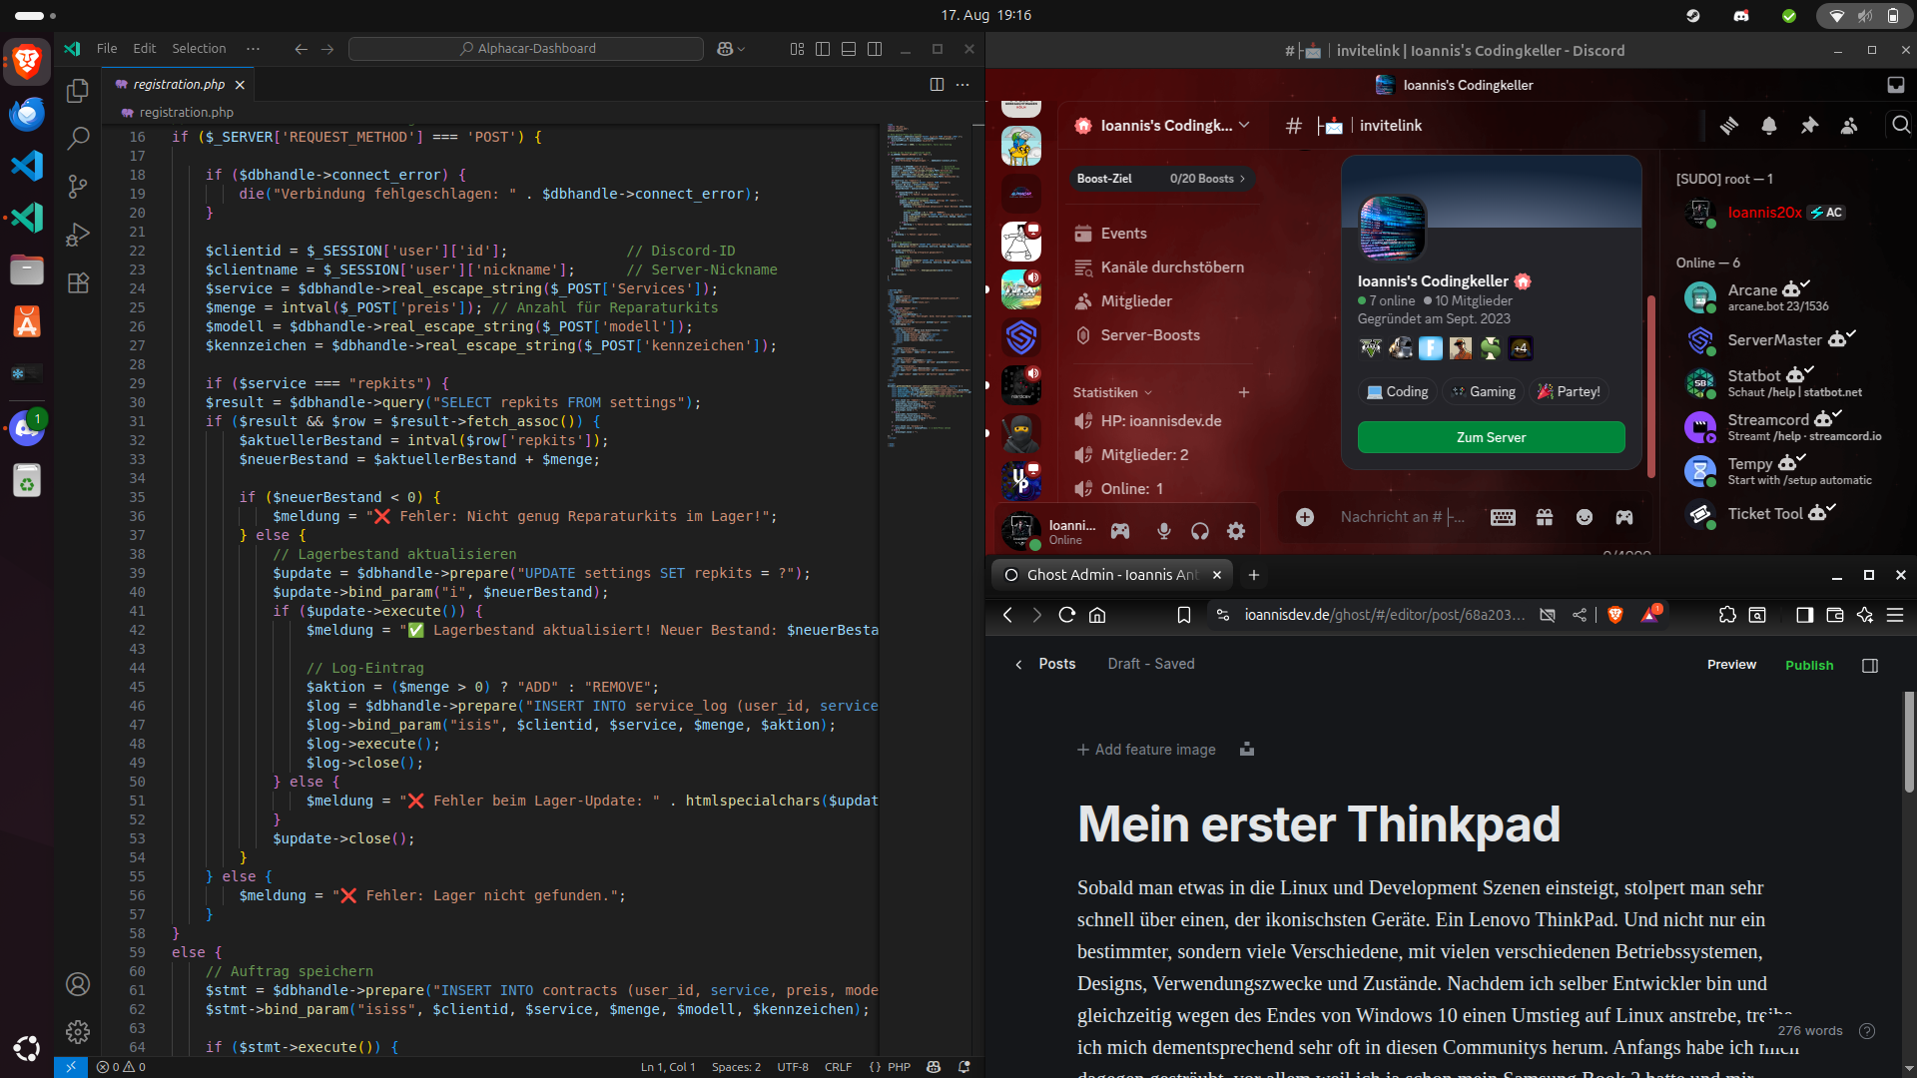Show Discord pinned messages

(x=1809, y=126)
